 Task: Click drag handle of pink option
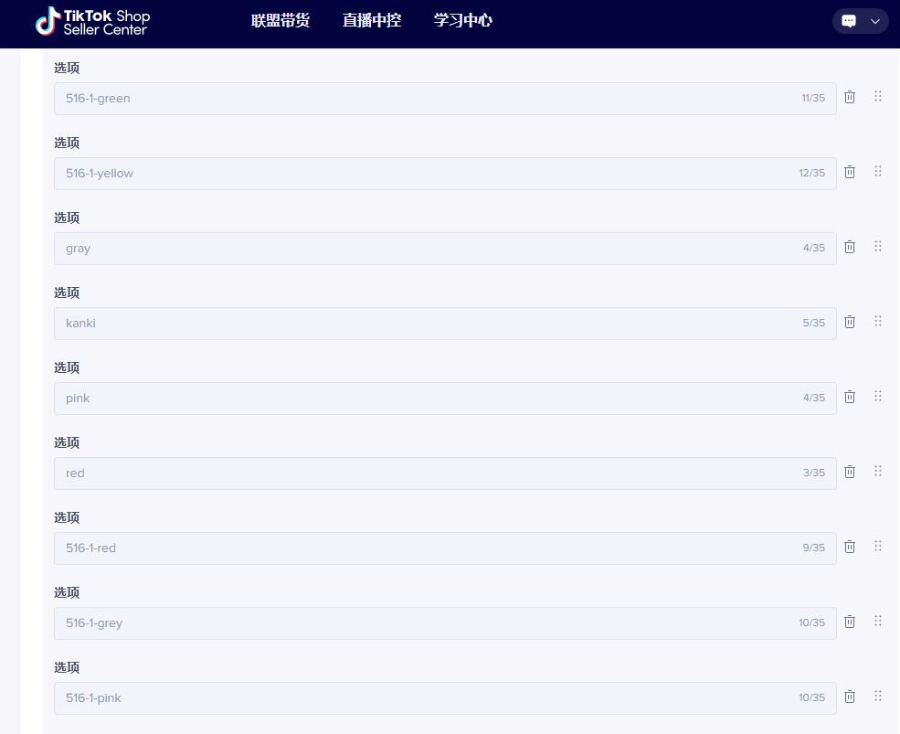(x=878, y=396)
